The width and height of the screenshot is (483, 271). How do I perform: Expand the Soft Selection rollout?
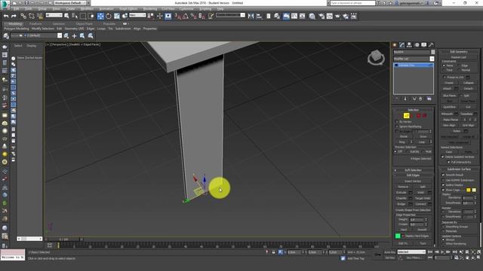pyautogui.click(x=413, y=170)
